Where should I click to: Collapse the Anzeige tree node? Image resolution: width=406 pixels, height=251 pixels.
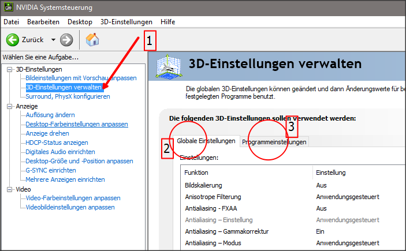(9, 106)
